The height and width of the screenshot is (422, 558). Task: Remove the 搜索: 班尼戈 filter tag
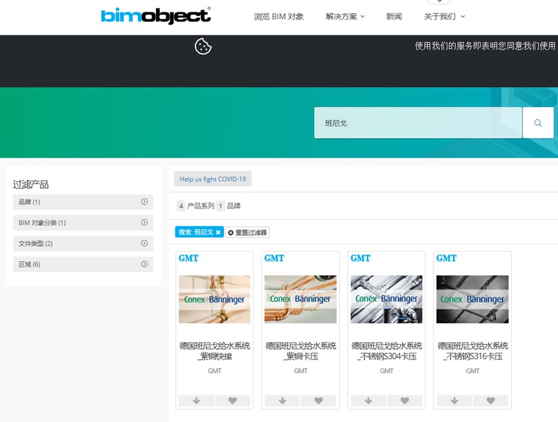[218, 232]
